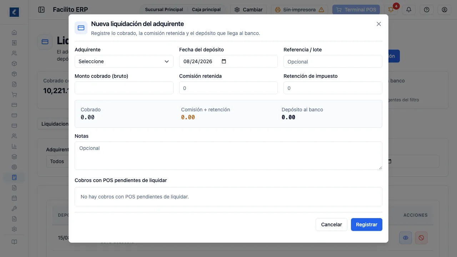The width and height of the screenshot is (457, 257).
Task: Open the bar chart reports icon in the sidebar
Action: tap(14, 146)
